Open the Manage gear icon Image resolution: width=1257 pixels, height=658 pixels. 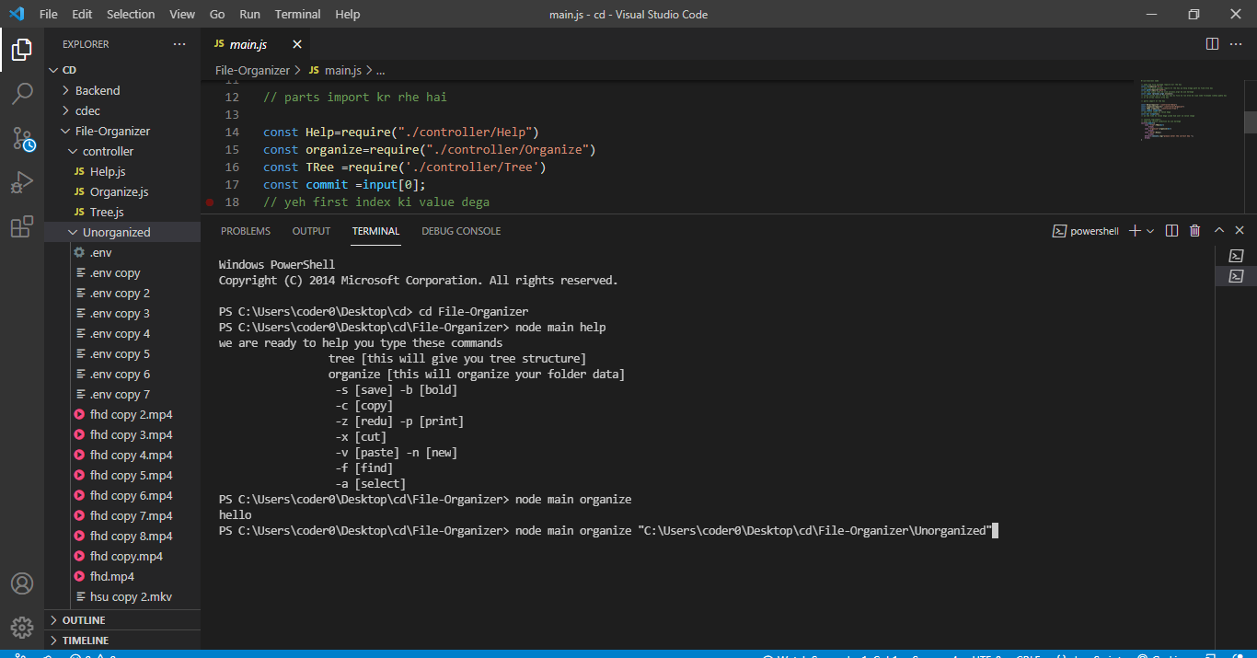pyautogui.click(x=22, y=628)
